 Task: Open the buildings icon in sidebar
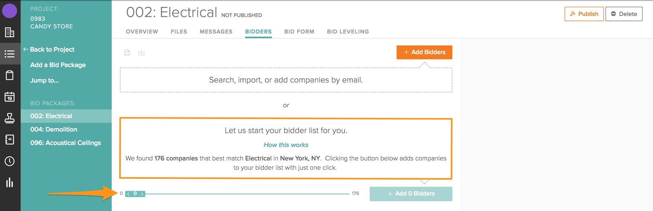point(9,32)
